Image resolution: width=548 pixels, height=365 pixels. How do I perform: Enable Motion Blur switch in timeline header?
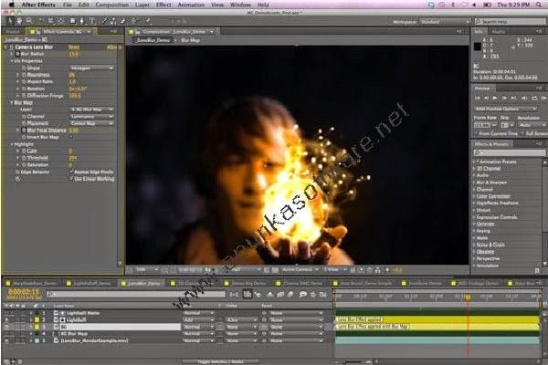pyautogui.click(x=290, y=295)
